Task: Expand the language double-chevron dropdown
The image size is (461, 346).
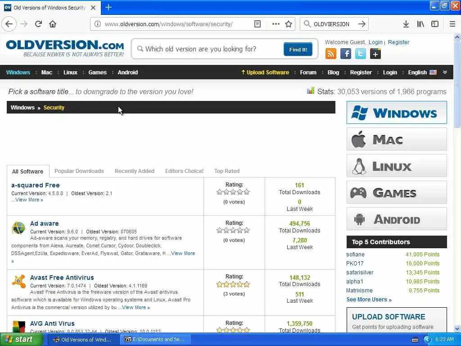Action: [445, 73]
